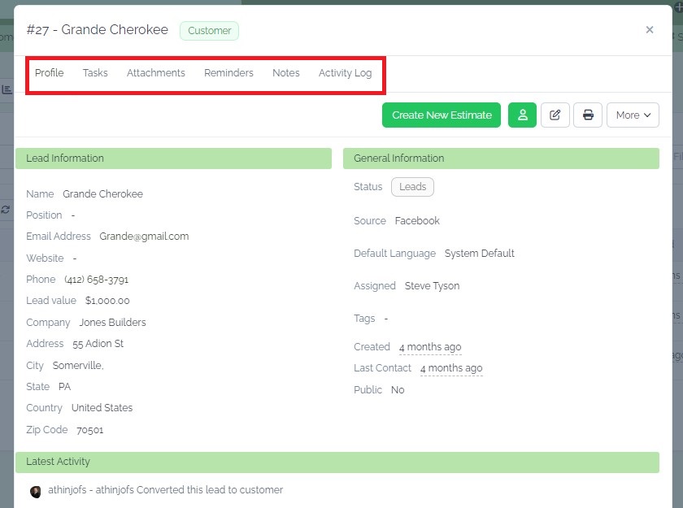Click the Latest Activity section header
This screenshot has height=508, width=683.
click(x=337, y=462)
